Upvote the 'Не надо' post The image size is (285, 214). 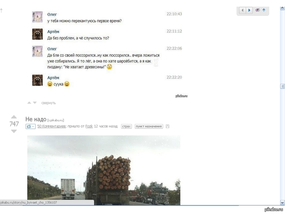[x=14, y=117]
